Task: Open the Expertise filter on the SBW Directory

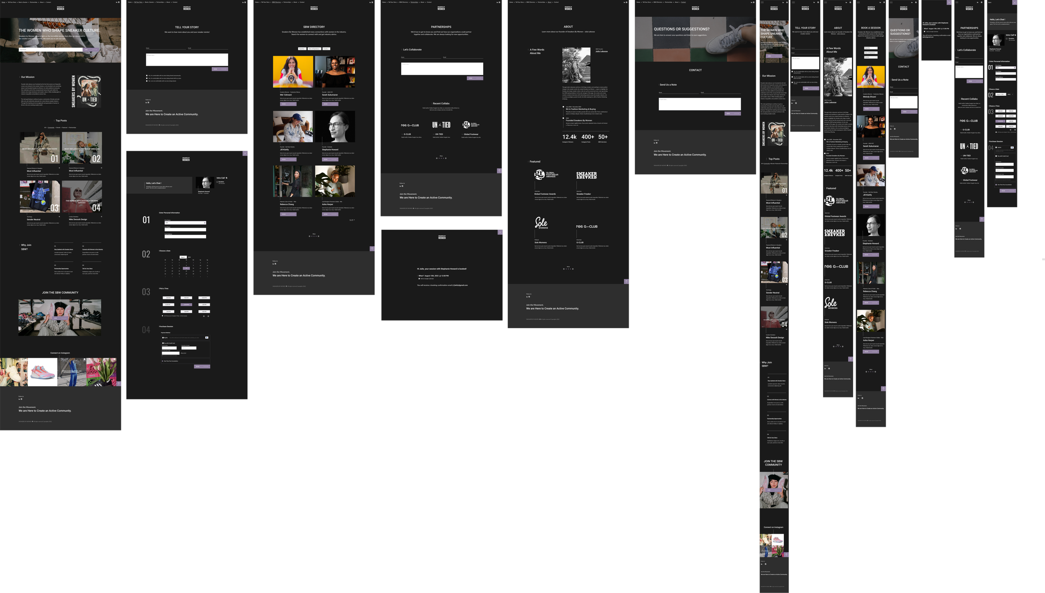Action: (x=302, y=49)
